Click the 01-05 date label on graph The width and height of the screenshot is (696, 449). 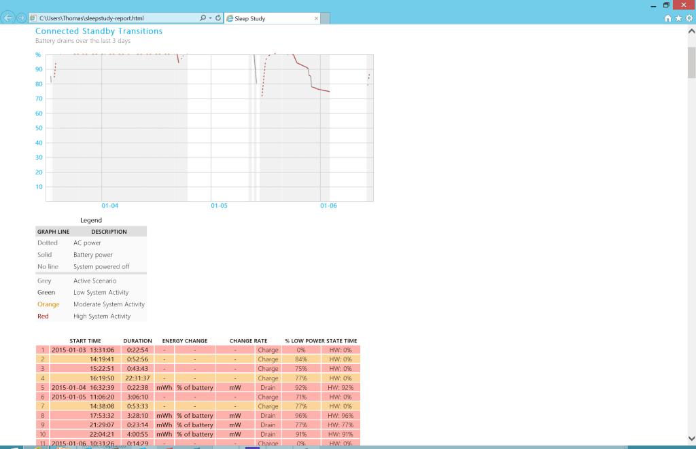(x=219, y=206)
